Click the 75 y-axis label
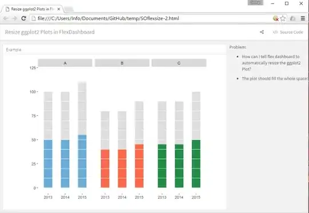Viewport: 309px width, 213px height. (34, 116)
